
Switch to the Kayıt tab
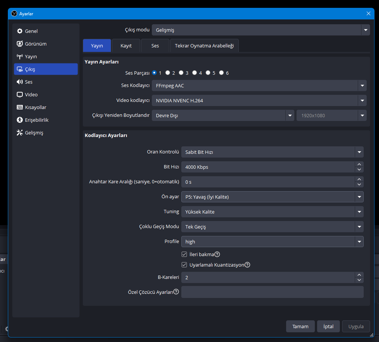[126, 46]
